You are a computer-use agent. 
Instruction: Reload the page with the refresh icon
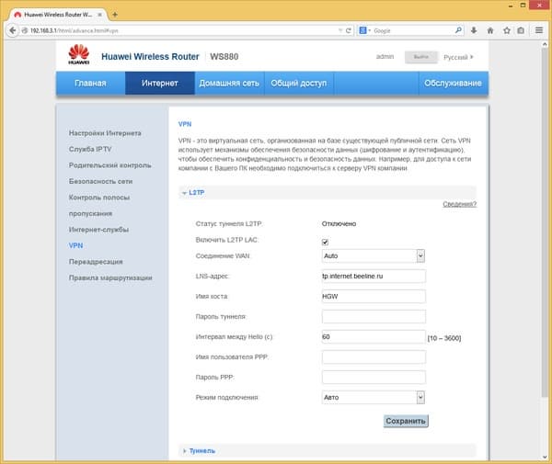tap(349, 30)
